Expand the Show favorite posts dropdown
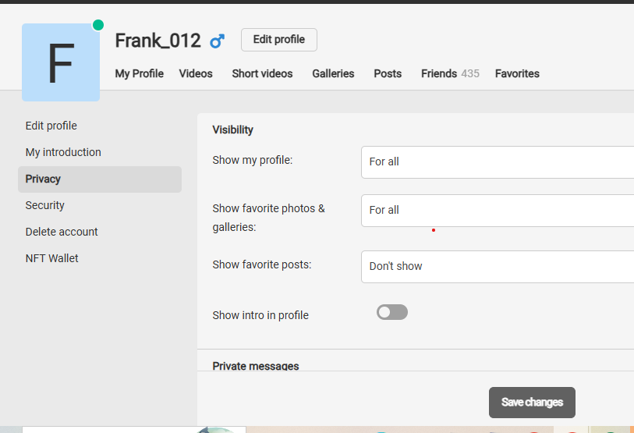This screenshot has width=634, height=433. click(x=498, y=267)
